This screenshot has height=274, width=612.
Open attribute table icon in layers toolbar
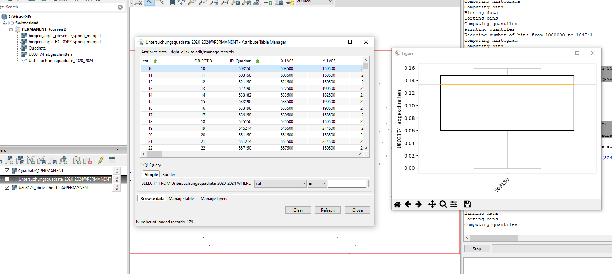tap(112, 160)
